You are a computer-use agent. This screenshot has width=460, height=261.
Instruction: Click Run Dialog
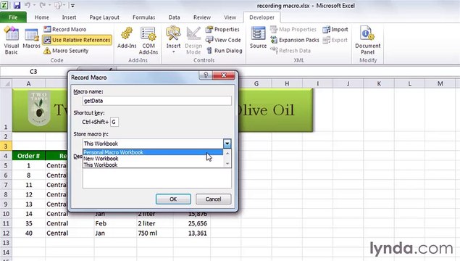click(x=225, y=51)
